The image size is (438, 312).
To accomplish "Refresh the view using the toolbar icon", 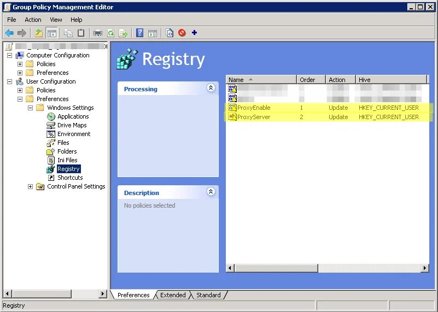I will point(111,33).
